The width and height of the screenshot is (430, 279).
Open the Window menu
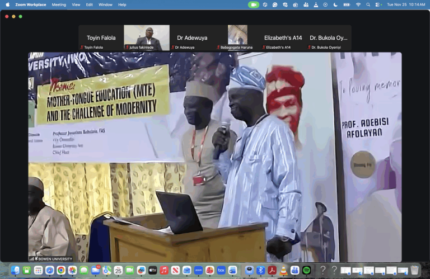point(105,4)
